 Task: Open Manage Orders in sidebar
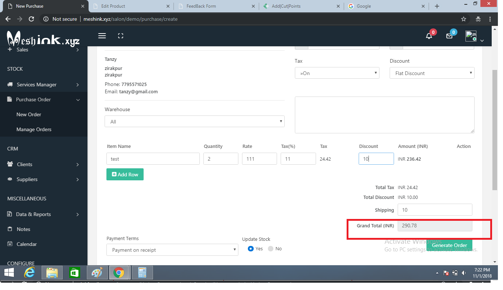34,129
